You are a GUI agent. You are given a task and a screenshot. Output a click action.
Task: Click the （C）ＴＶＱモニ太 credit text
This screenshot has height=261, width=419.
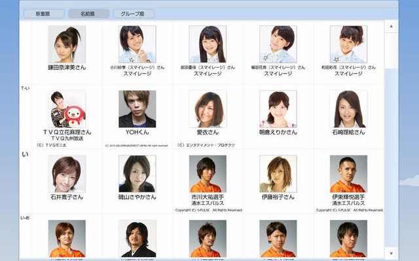pyautogui.click(x=51, y=145)
